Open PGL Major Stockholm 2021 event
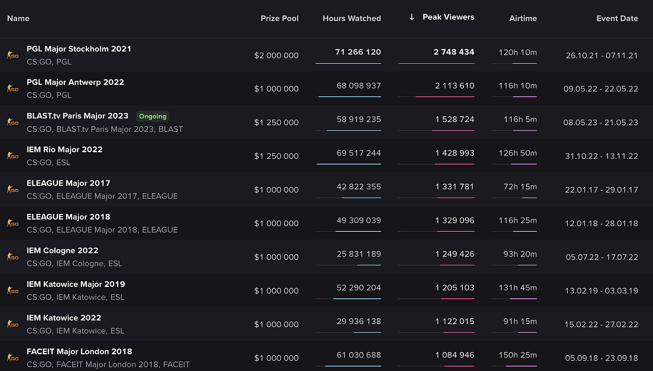Screen dimensions: 653x371 click(x=79, y=49)
